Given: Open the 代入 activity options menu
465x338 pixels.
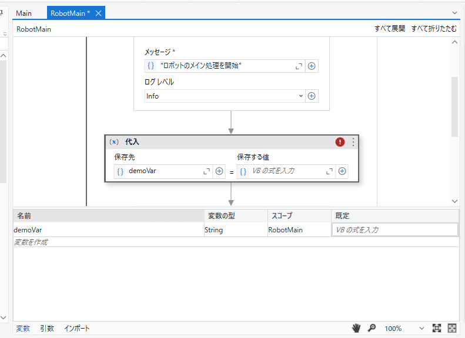Looking at the screenshot, I should point(353,142).
